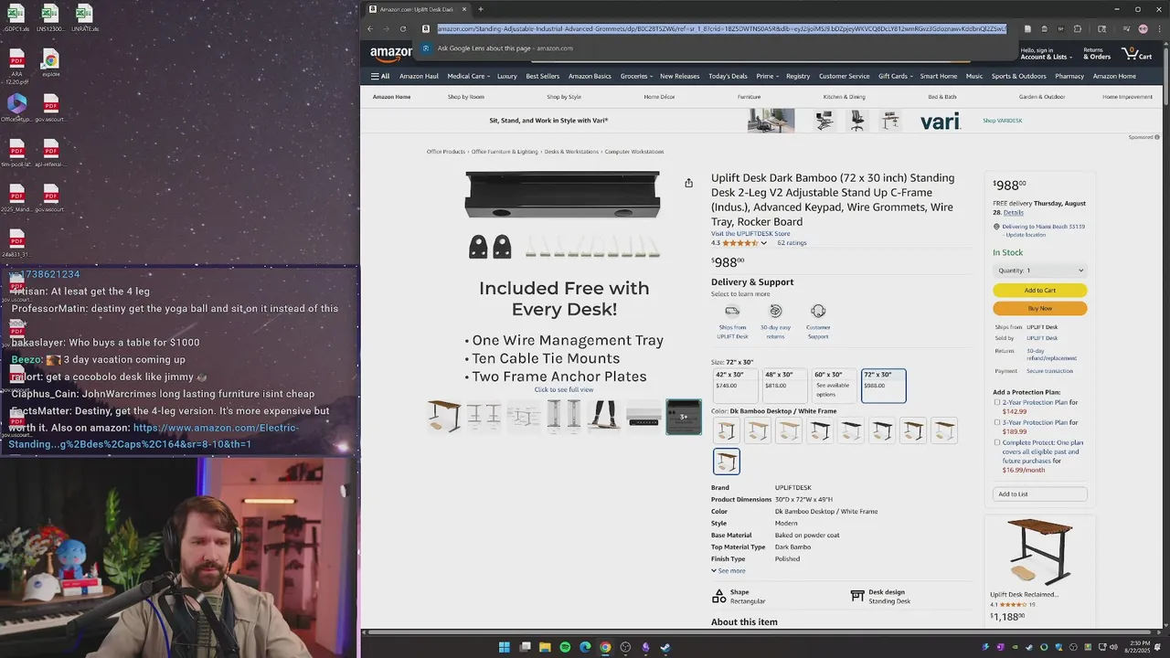This screenshot has height=658, width=1170.
Task: Open GDPC1.xls file on desktop
Action: click(16, 18)
